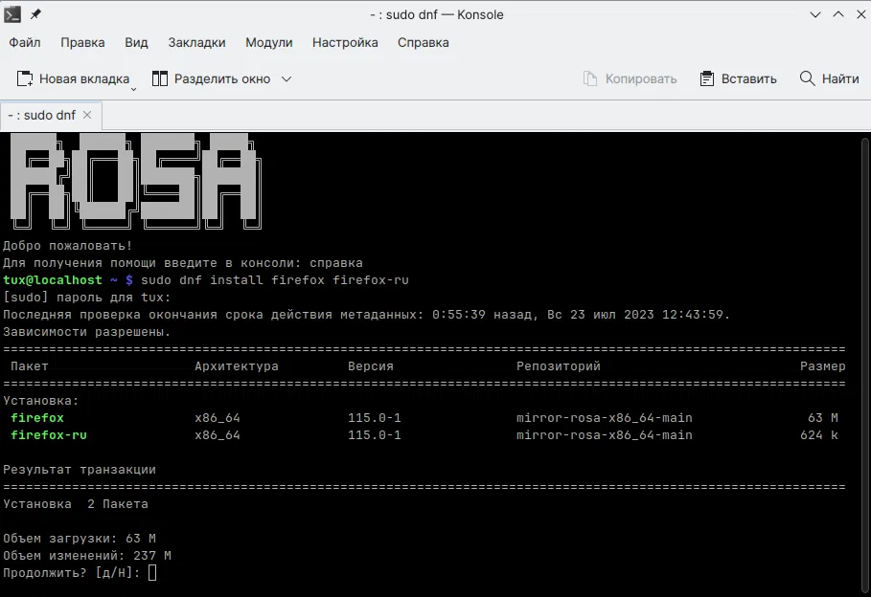The image size is (871, 597).
Task: Click '[sudo] пароль для tux:' line
Action: click(86, 298)
